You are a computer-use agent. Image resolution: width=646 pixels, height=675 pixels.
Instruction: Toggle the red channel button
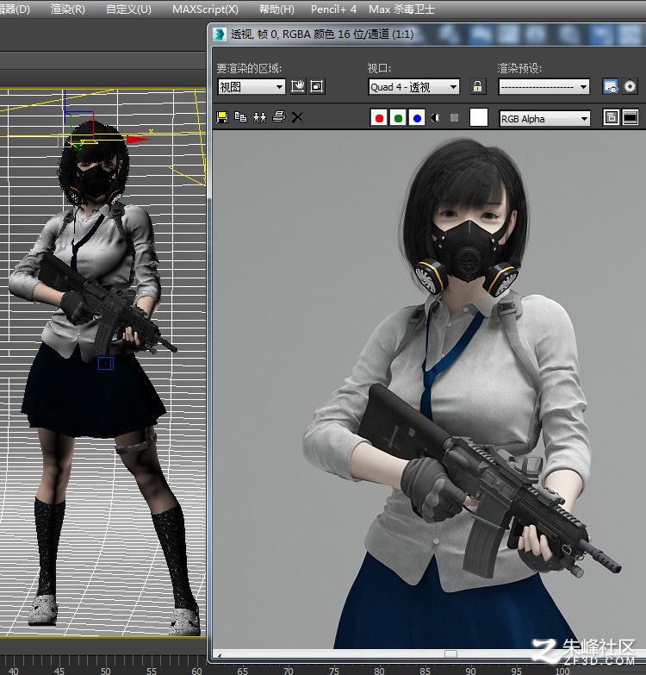379,117
